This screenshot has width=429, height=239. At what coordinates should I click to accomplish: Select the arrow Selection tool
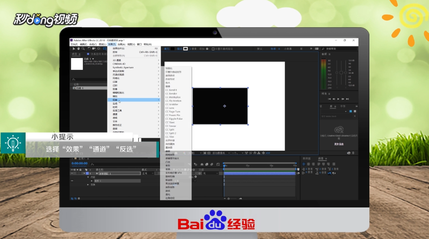click(x=74, y=49)
